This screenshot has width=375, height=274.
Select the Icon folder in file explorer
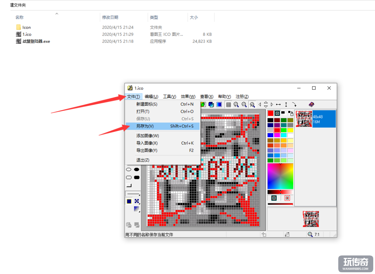[27, 27]
